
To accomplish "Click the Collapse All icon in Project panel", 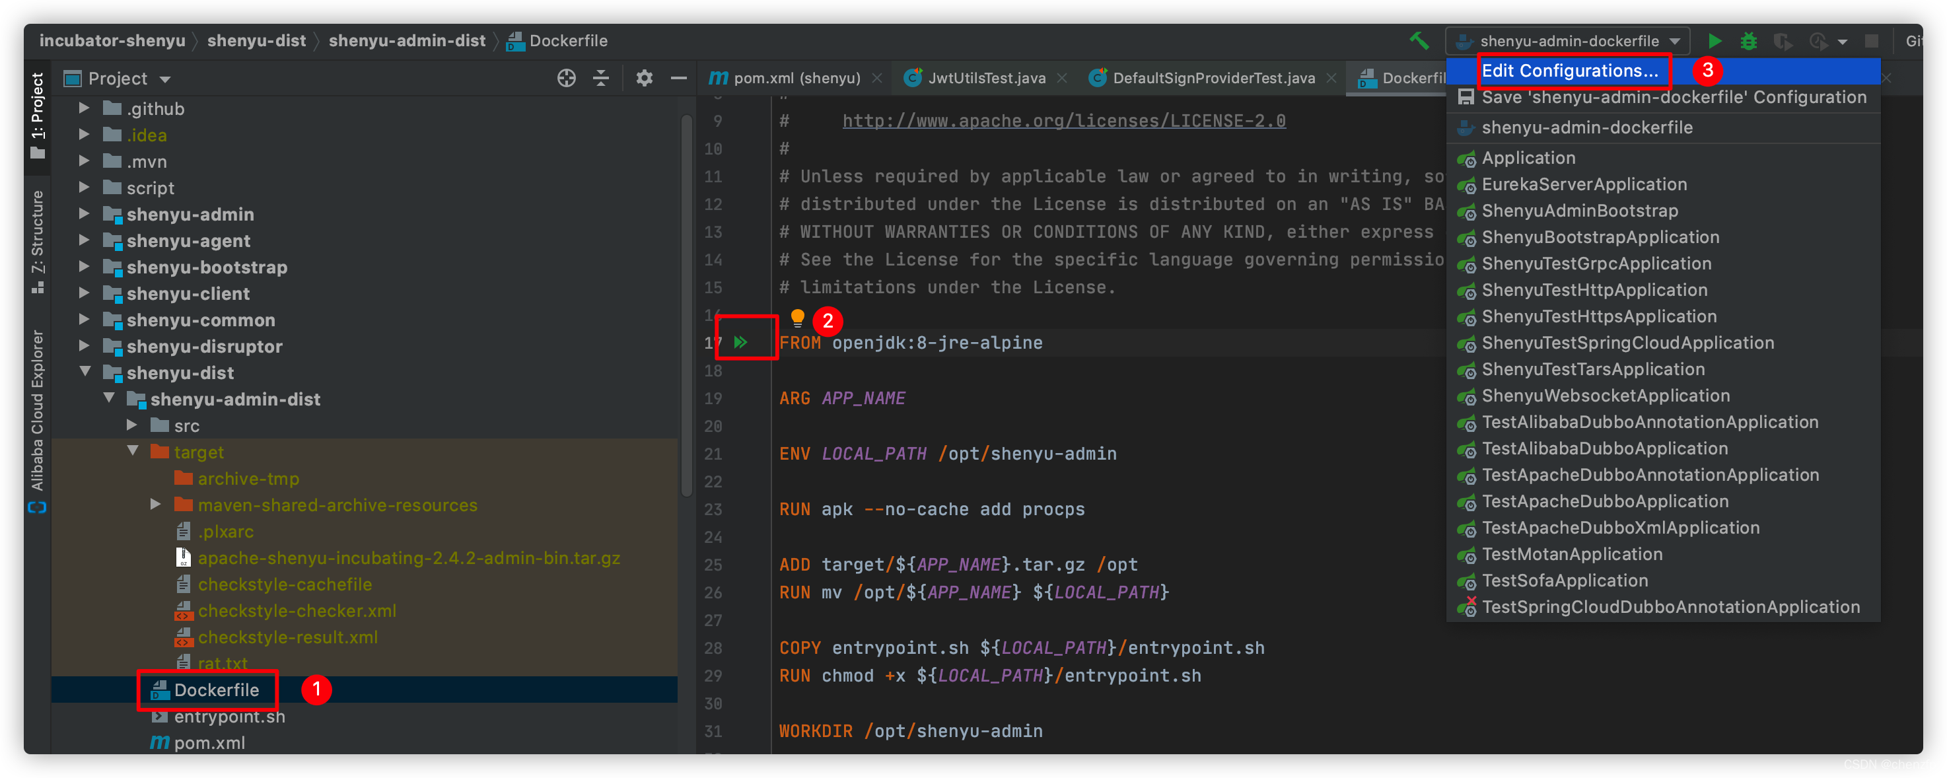I will [601, 78].
